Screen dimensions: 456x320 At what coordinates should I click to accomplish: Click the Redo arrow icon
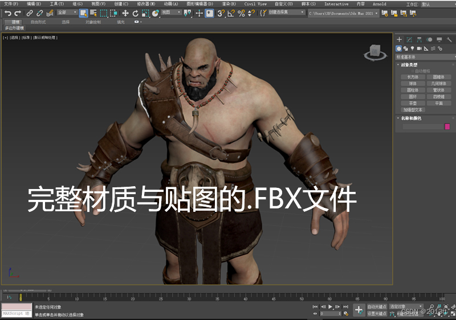[18, 13]
